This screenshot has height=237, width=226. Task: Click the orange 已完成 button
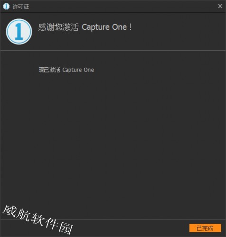pos(205,228)
